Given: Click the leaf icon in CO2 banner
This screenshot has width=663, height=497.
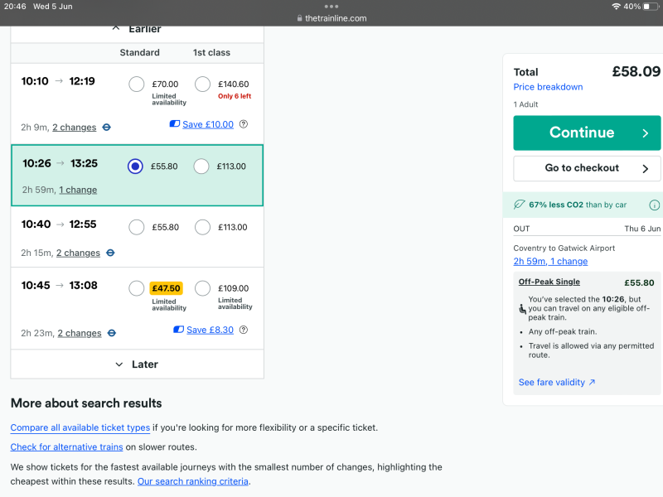Looking at the screenshot, I should [x=520, y=205].
